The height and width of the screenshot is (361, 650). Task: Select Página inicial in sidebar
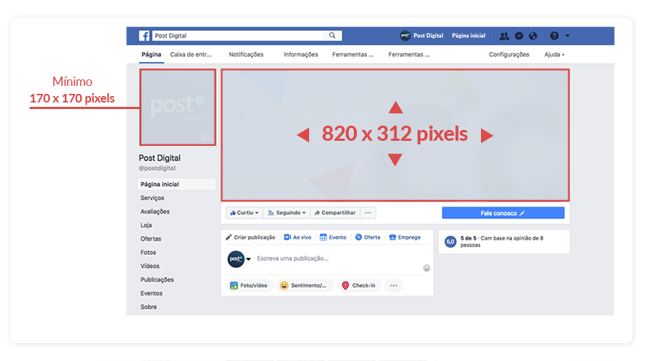click(x=177, y=184)
